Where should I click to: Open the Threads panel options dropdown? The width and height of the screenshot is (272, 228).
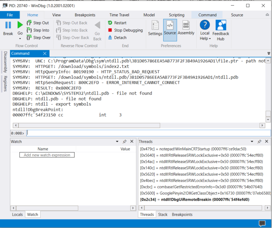[x=253, y=142]
